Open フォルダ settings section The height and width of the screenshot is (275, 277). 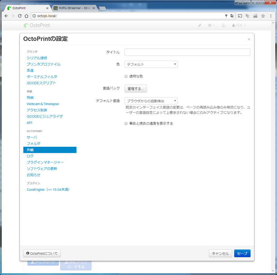[x=33, y=144]
